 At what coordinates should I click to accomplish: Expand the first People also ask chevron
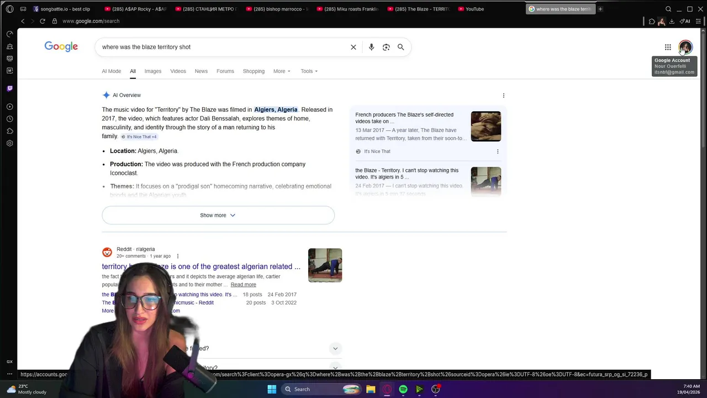335,348
